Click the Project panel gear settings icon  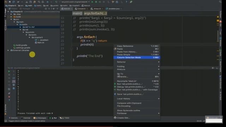click(x=54, y=8)
